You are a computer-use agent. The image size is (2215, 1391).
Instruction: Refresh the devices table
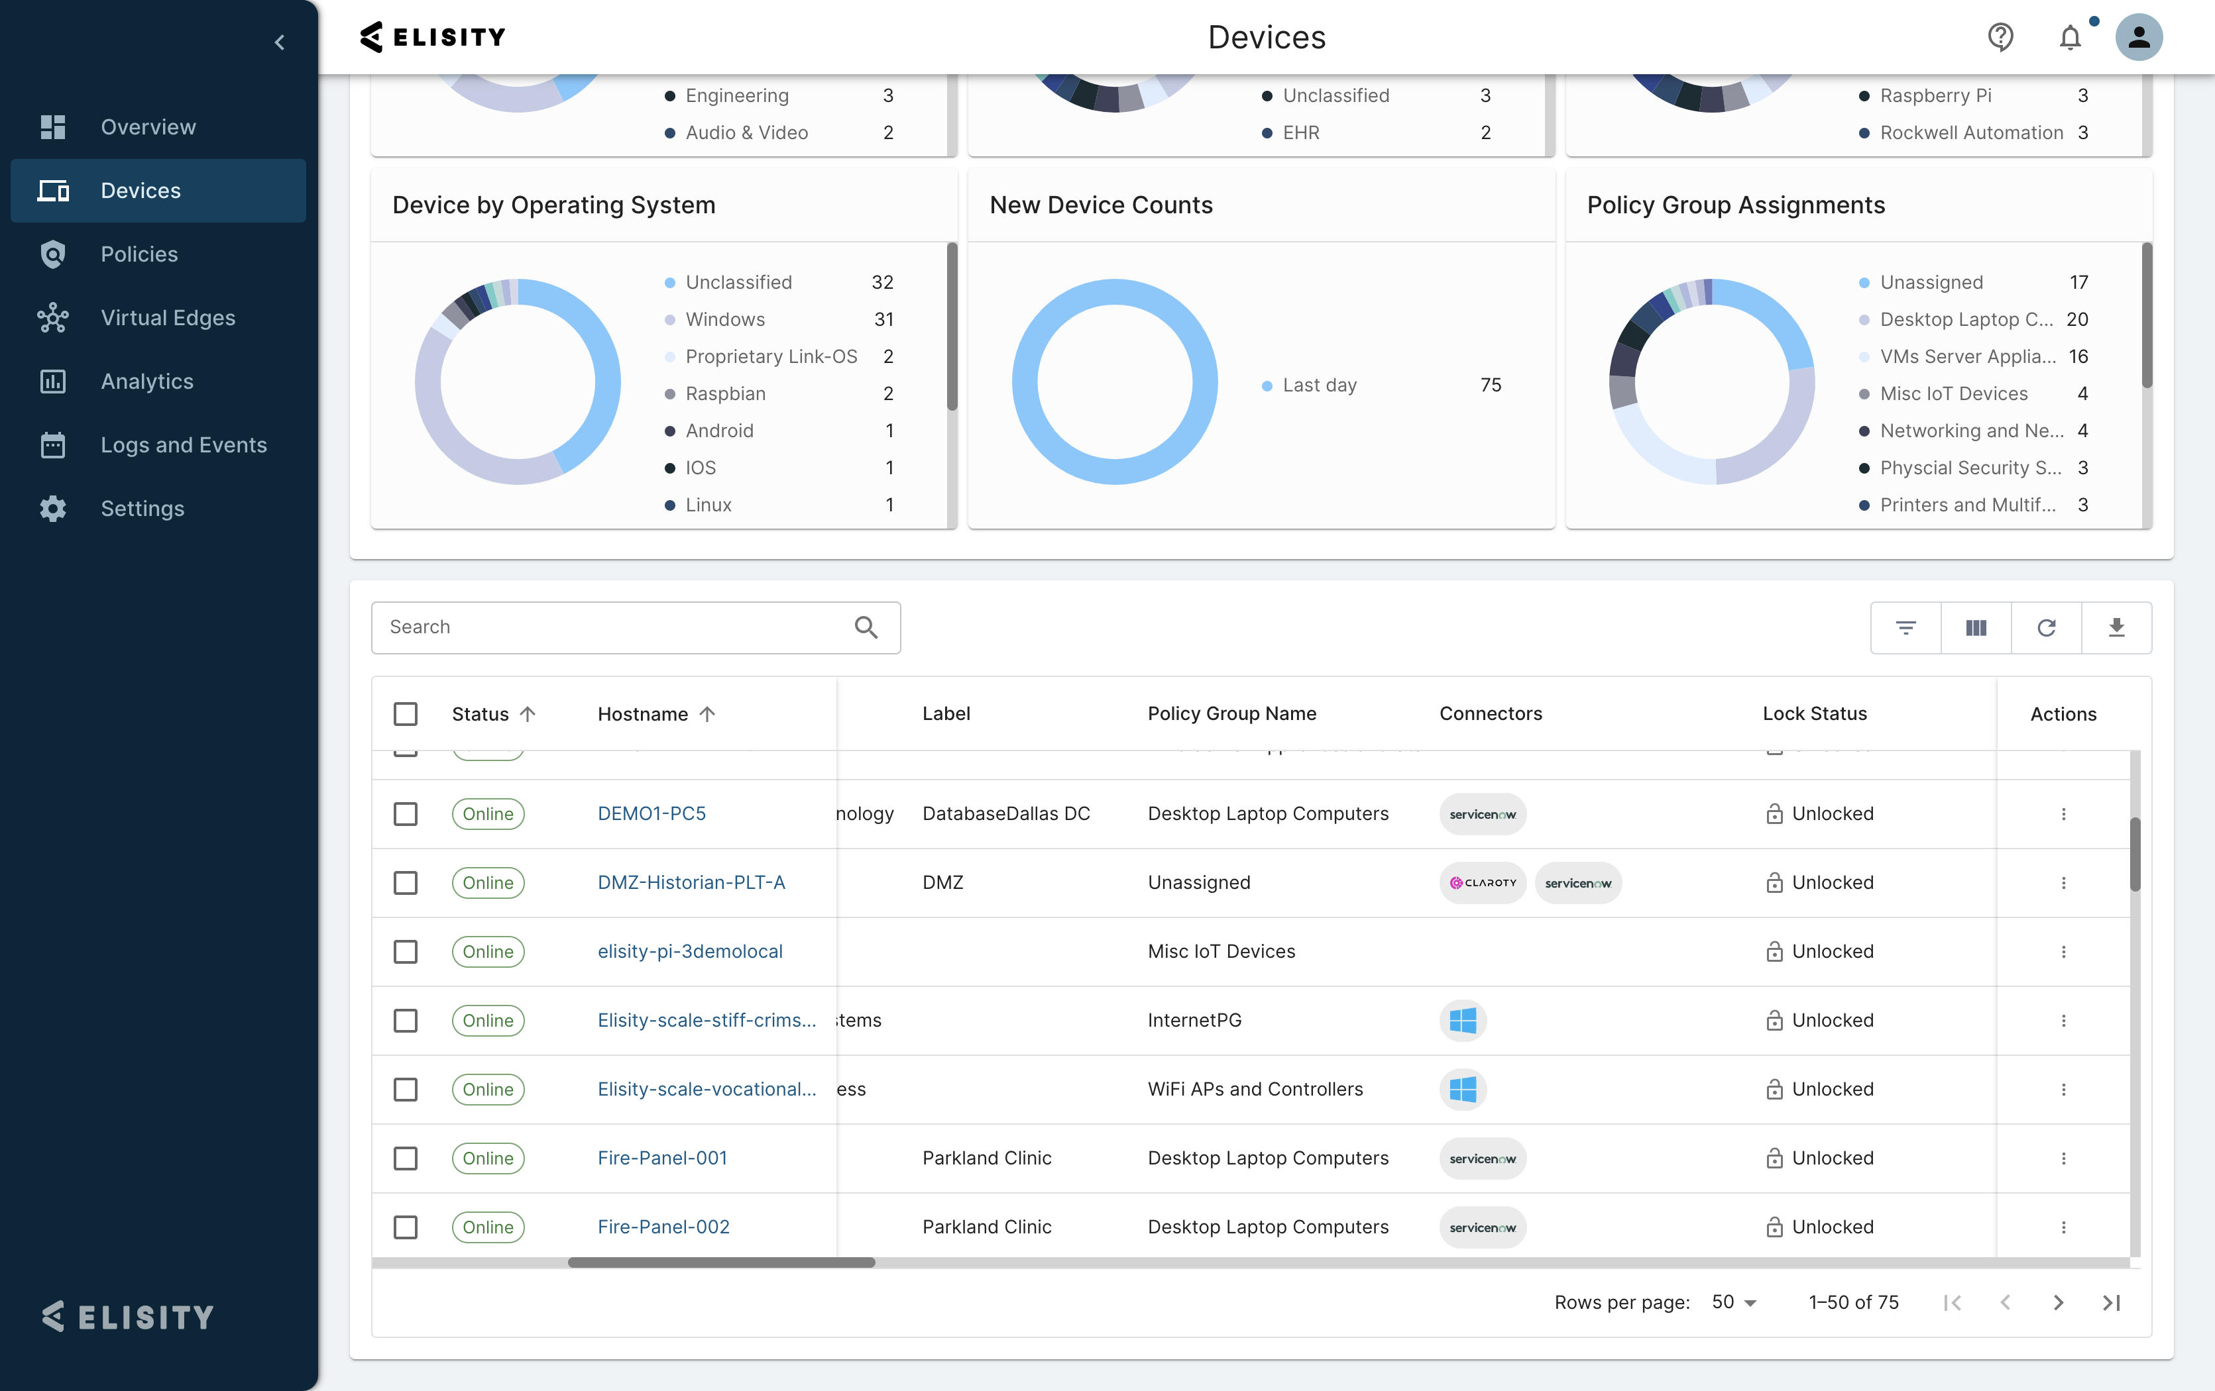click(2046, 628)
